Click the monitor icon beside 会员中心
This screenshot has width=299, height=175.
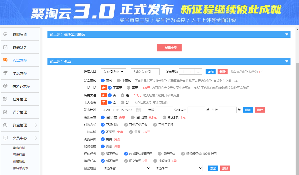click(x=5, y=138)
